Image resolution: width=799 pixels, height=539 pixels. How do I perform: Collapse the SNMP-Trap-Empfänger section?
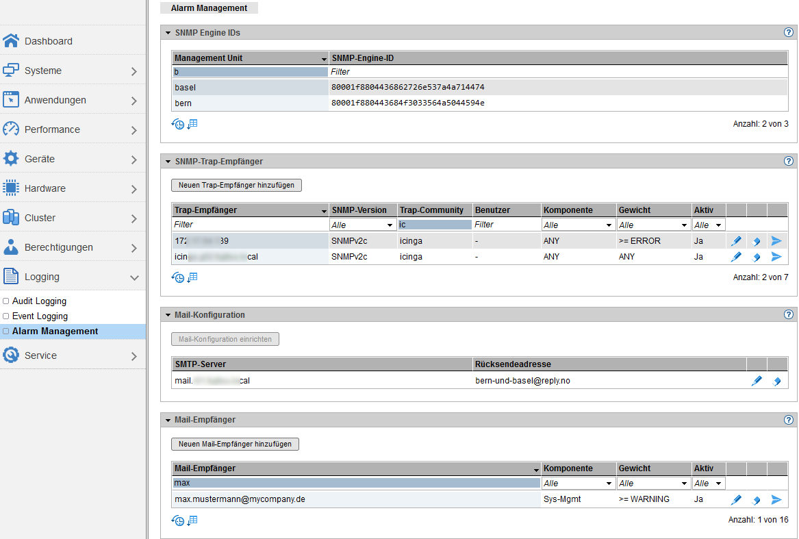coord(168,162)
